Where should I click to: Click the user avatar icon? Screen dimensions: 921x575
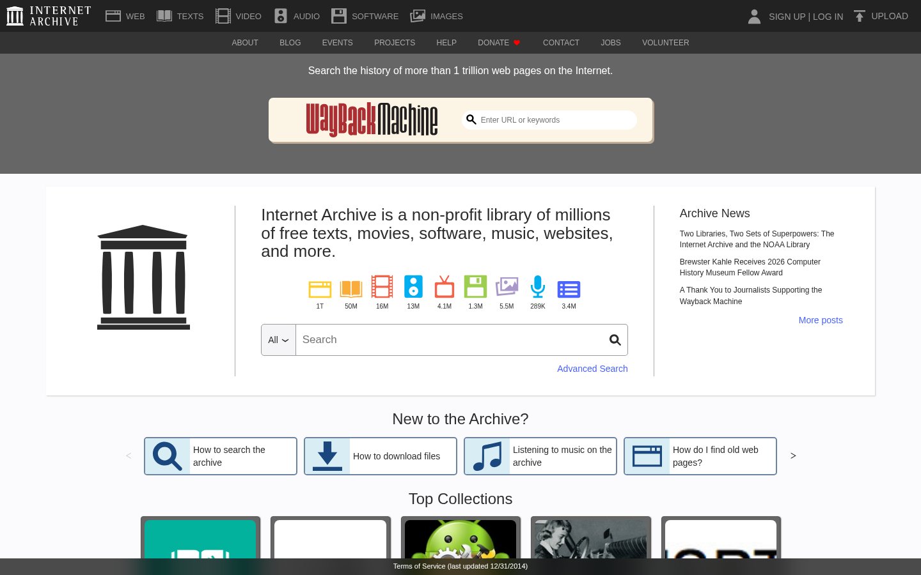click(x=754, y=16)
